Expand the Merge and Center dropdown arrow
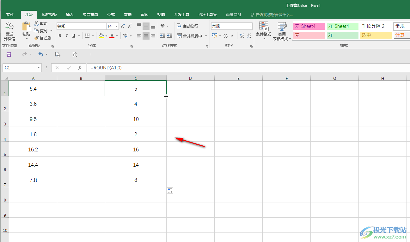The image size is (410, 242). [x=206, y=36]
